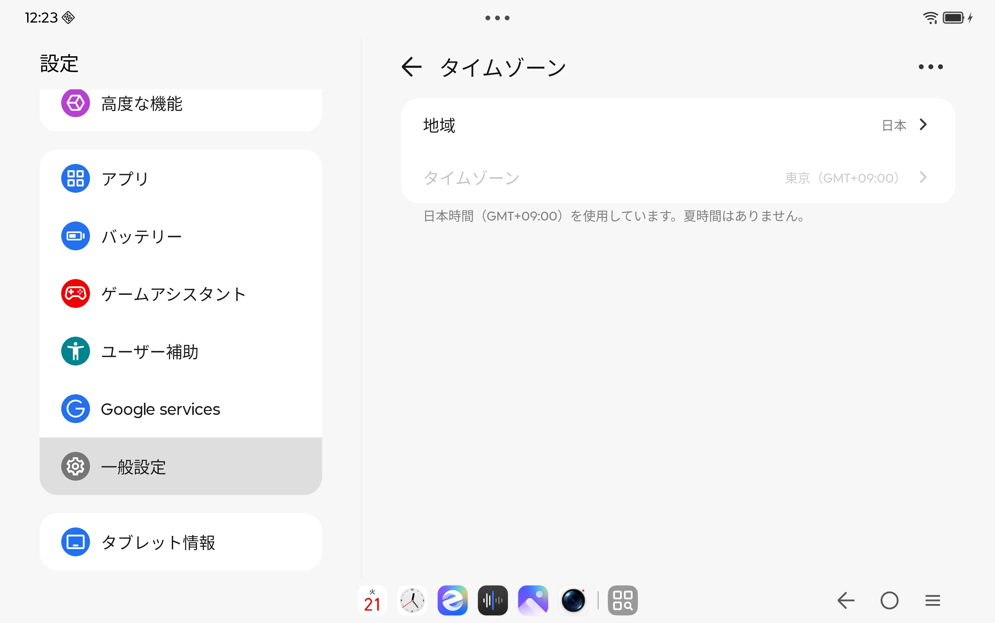Open the 高度な機能 text entry
995x623 pixels.
(142, 103)
